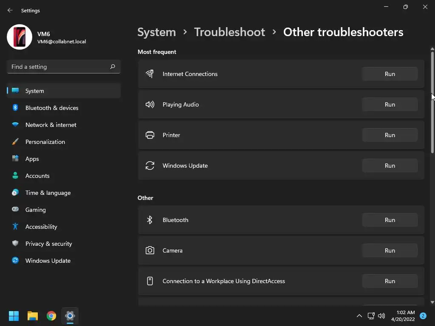Select Personalization in the sidebar

point(45,142)
